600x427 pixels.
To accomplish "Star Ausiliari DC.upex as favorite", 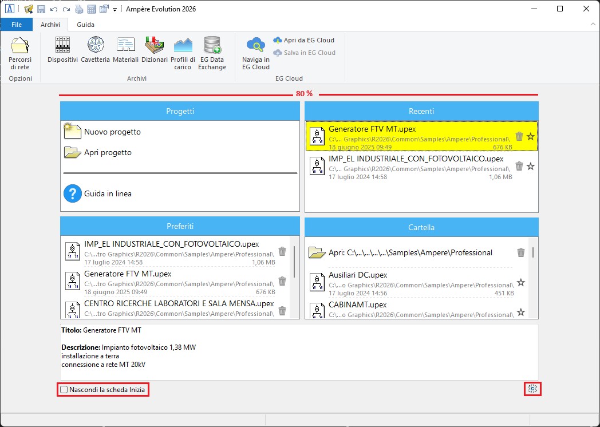I will click(521, 282).
